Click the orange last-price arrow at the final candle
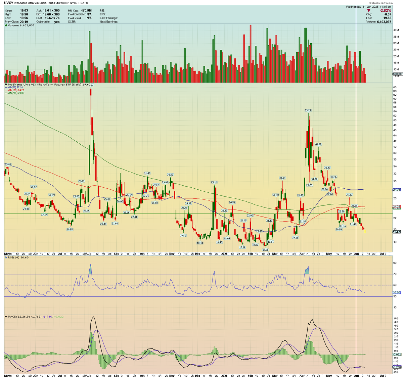The image size is (403, 378). point(365,231)
